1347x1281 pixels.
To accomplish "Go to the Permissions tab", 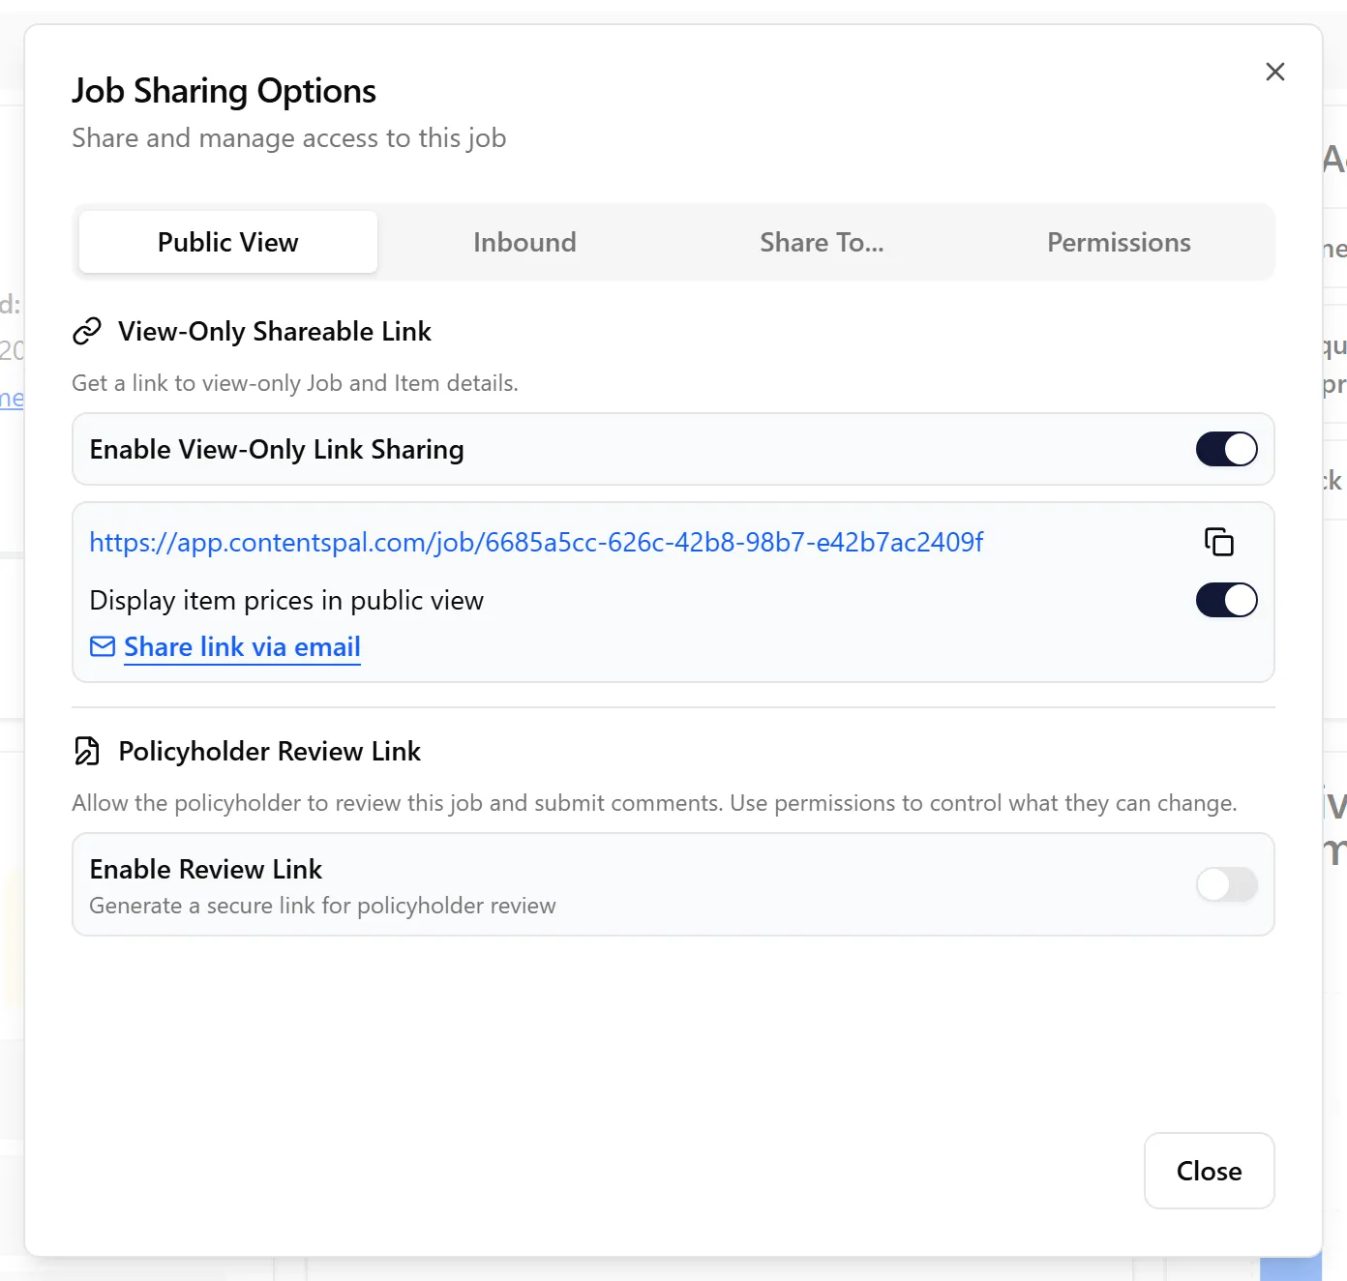I will click(x=1119, y=242).
